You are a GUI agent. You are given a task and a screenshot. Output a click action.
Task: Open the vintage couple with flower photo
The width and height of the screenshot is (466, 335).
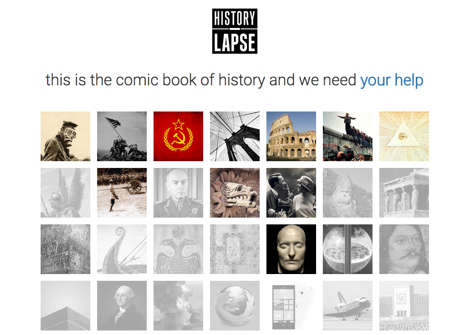(x=291, y=193)
